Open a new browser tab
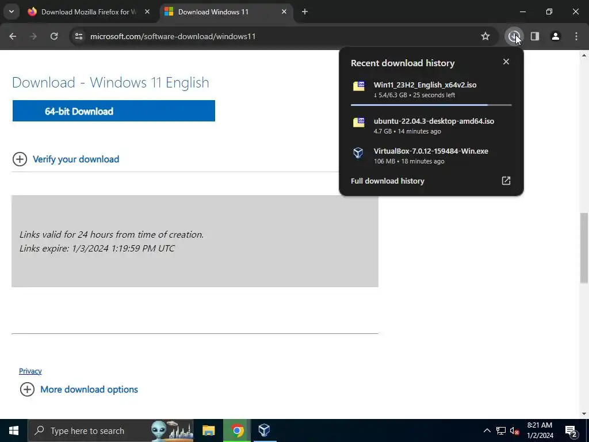The image size is (589, 442). tap(305, 12)
